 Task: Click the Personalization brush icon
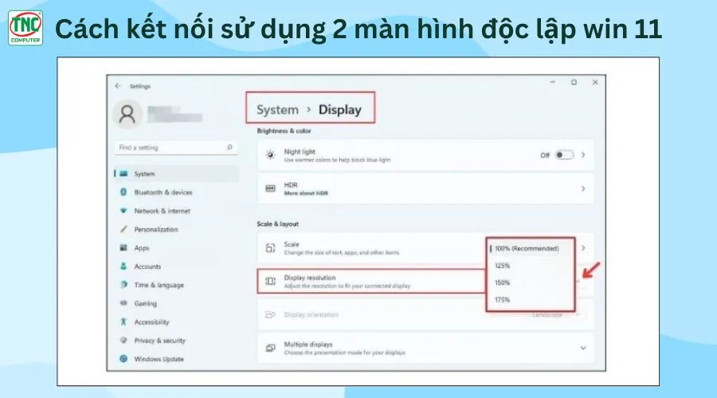(x=123, y=229)
